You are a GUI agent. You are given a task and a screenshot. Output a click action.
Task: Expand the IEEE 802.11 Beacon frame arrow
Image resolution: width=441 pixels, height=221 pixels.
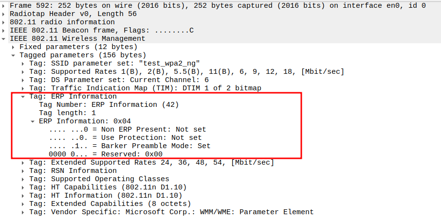(4, 31)
